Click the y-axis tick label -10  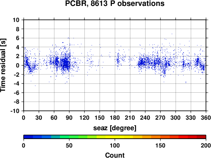click(x=15, y=111)
